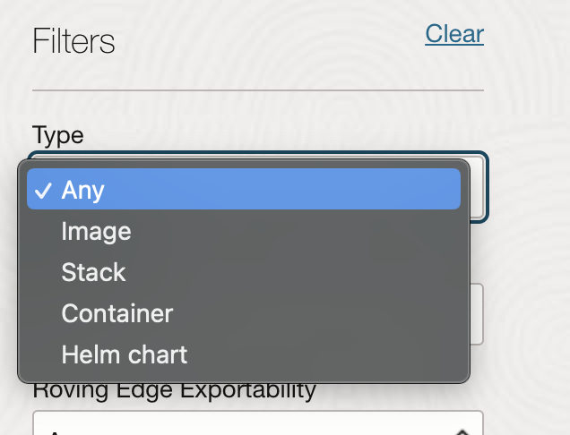Viewport: 570px width, 435px height.
Task: Click the empty menu area right of Container
Action: (323, 313)
